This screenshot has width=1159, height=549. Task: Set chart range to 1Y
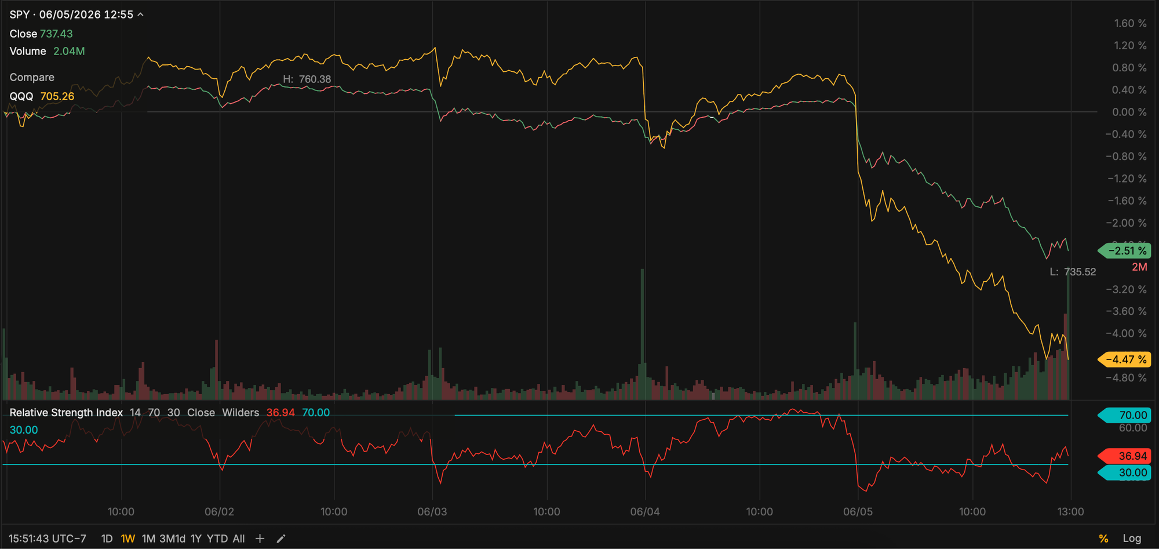(196, 539)
